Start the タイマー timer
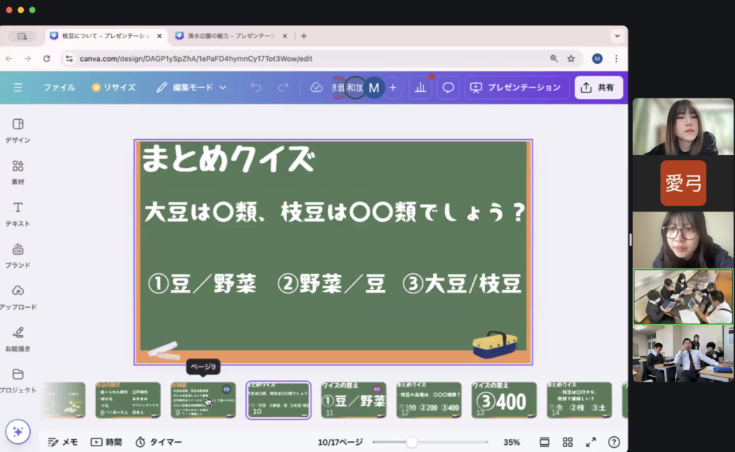This screenshot has height=452, width=735. click(x=159, y=442)
